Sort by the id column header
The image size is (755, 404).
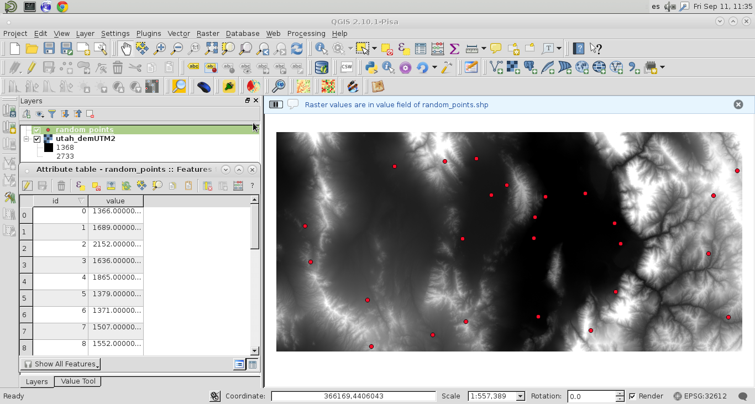60,201
